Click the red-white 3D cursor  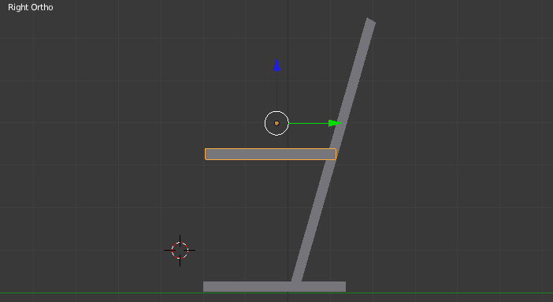[x=180, y=251]
